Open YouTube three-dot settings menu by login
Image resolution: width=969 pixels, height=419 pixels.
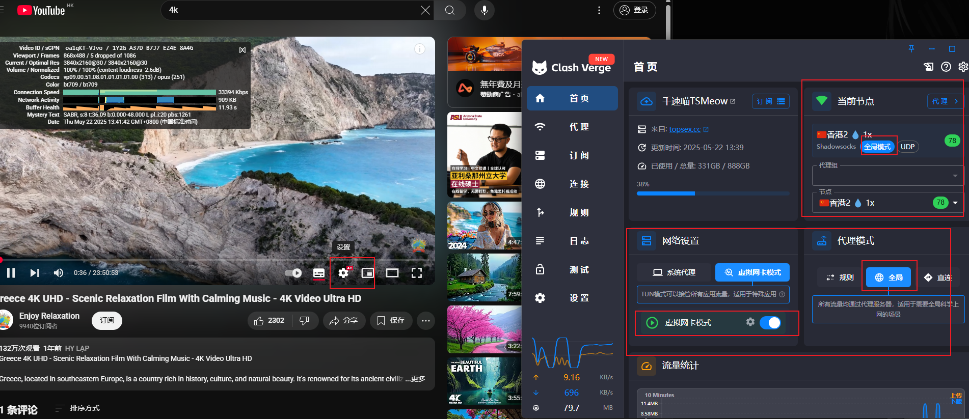[599, 10]
